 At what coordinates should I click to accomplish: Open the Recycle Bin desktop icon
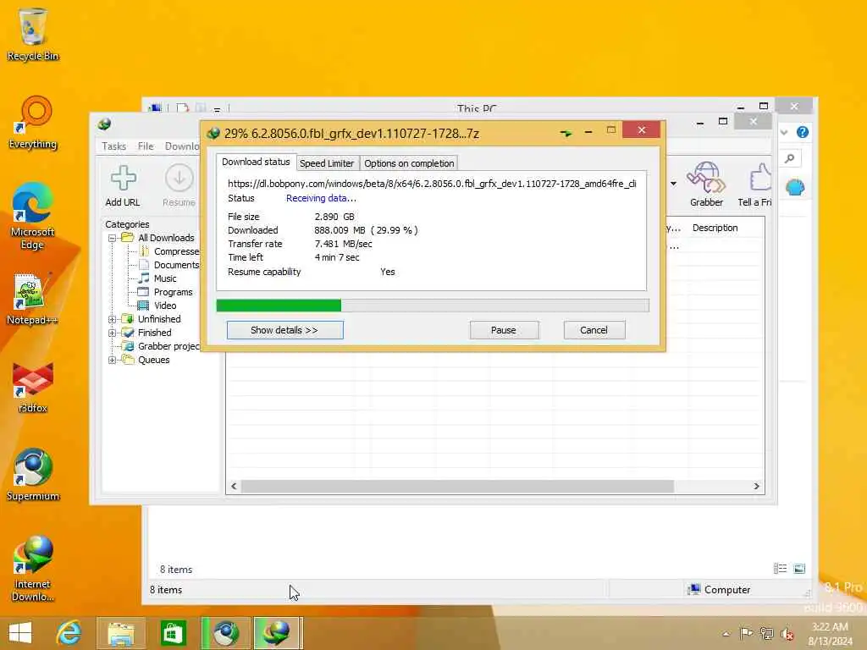(33, 34)
